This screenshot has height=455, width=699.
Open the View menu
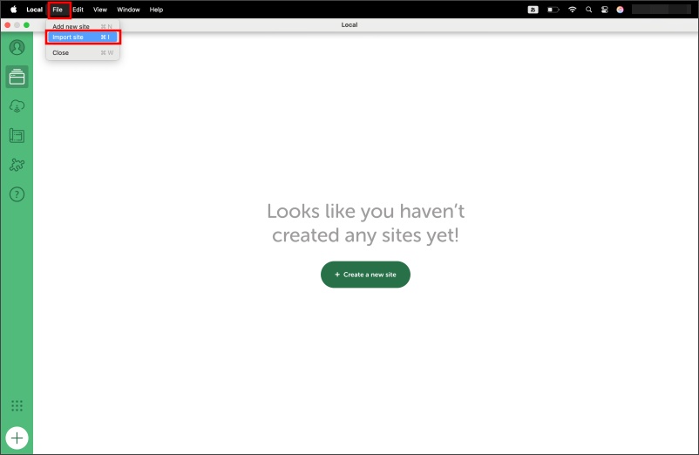(100, 10)
